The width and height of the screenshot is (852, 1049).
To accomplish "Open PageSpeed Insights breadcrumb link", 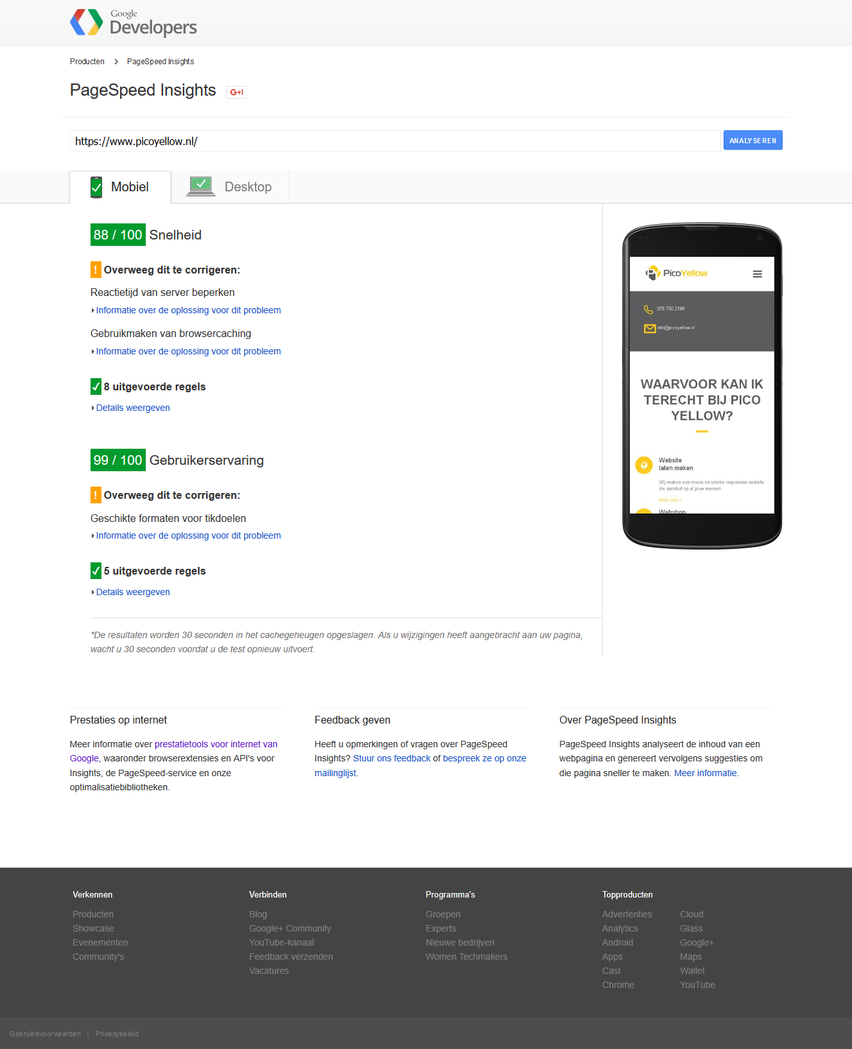I will [161, 62].
